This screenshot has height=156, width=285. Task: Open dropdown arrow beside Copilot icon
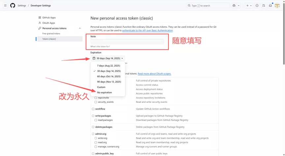(239, 6)
